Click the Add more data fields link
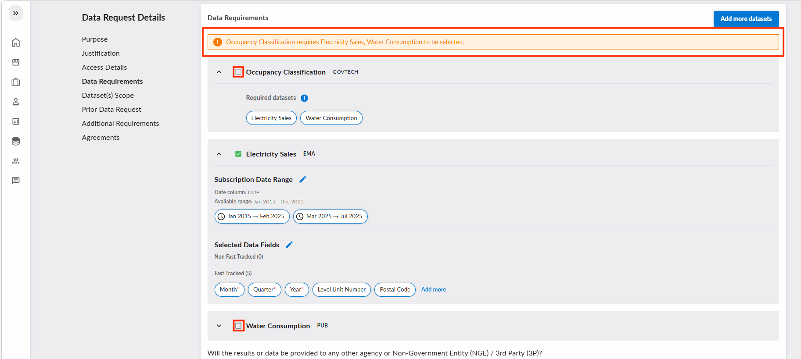 point(434,290)
